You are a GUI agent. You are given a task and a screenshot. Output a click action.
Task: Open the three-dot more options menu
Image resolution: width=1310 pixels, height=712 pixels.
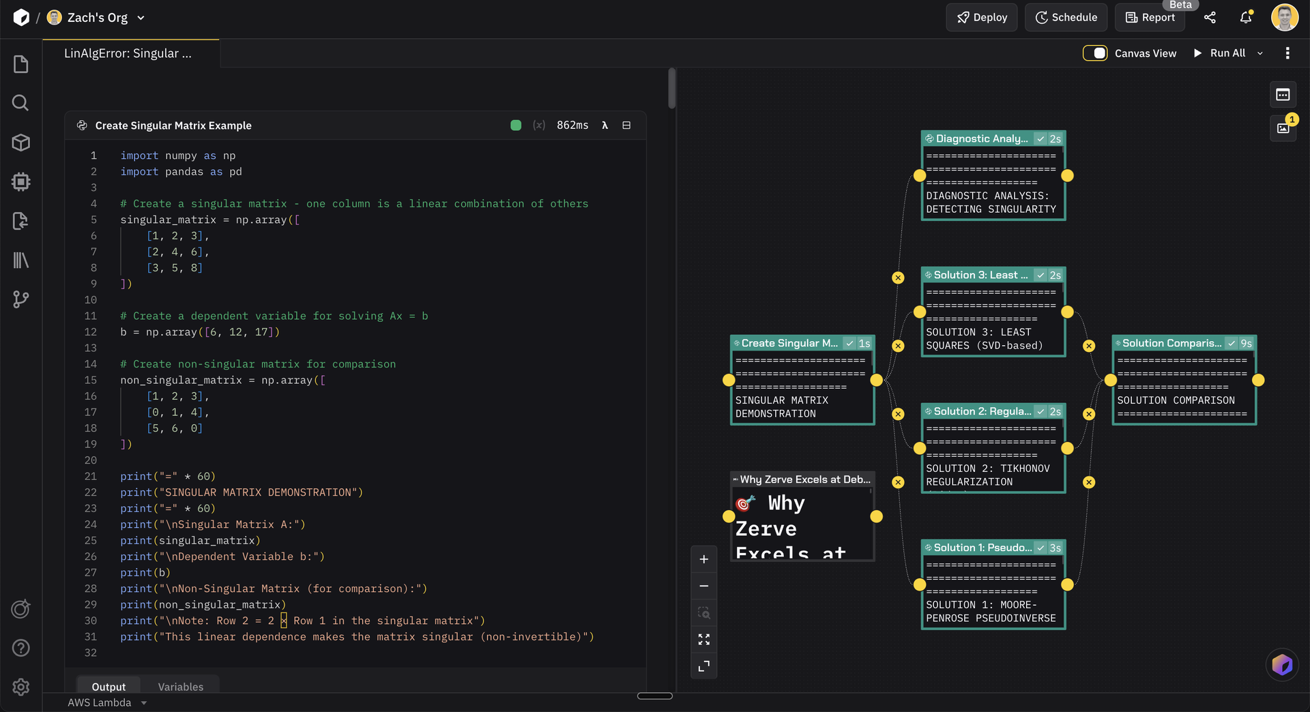(x=1287, y=53)
